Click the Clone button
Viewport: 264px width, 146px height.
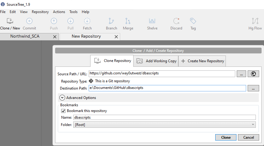coord(226,138)
